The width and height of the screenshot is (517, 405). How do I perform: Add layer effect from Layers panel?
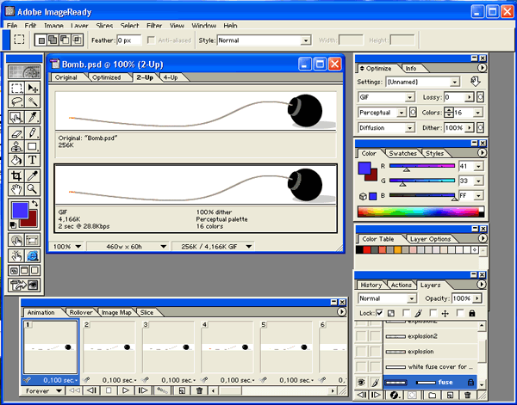coord(395,395)
